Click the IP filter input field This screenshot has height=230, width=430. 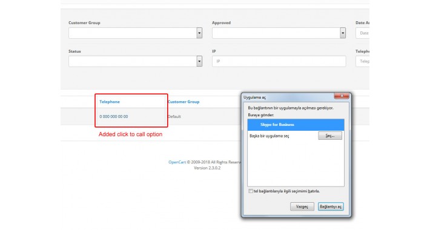tap(279, 61)
